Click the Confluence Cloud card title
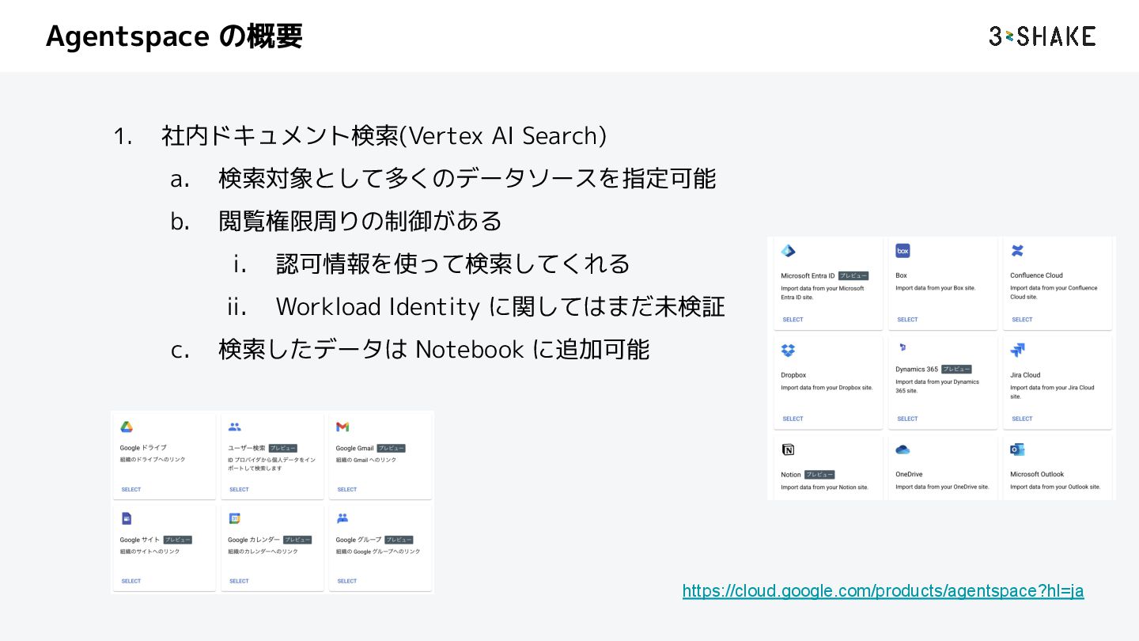Viewport: 1139px width, 641px height. [x=1036, y=275]
